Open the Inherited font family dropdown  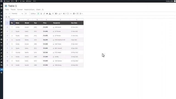tap(17, 13)
